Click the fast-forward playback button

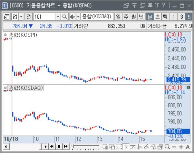(66, 147)
